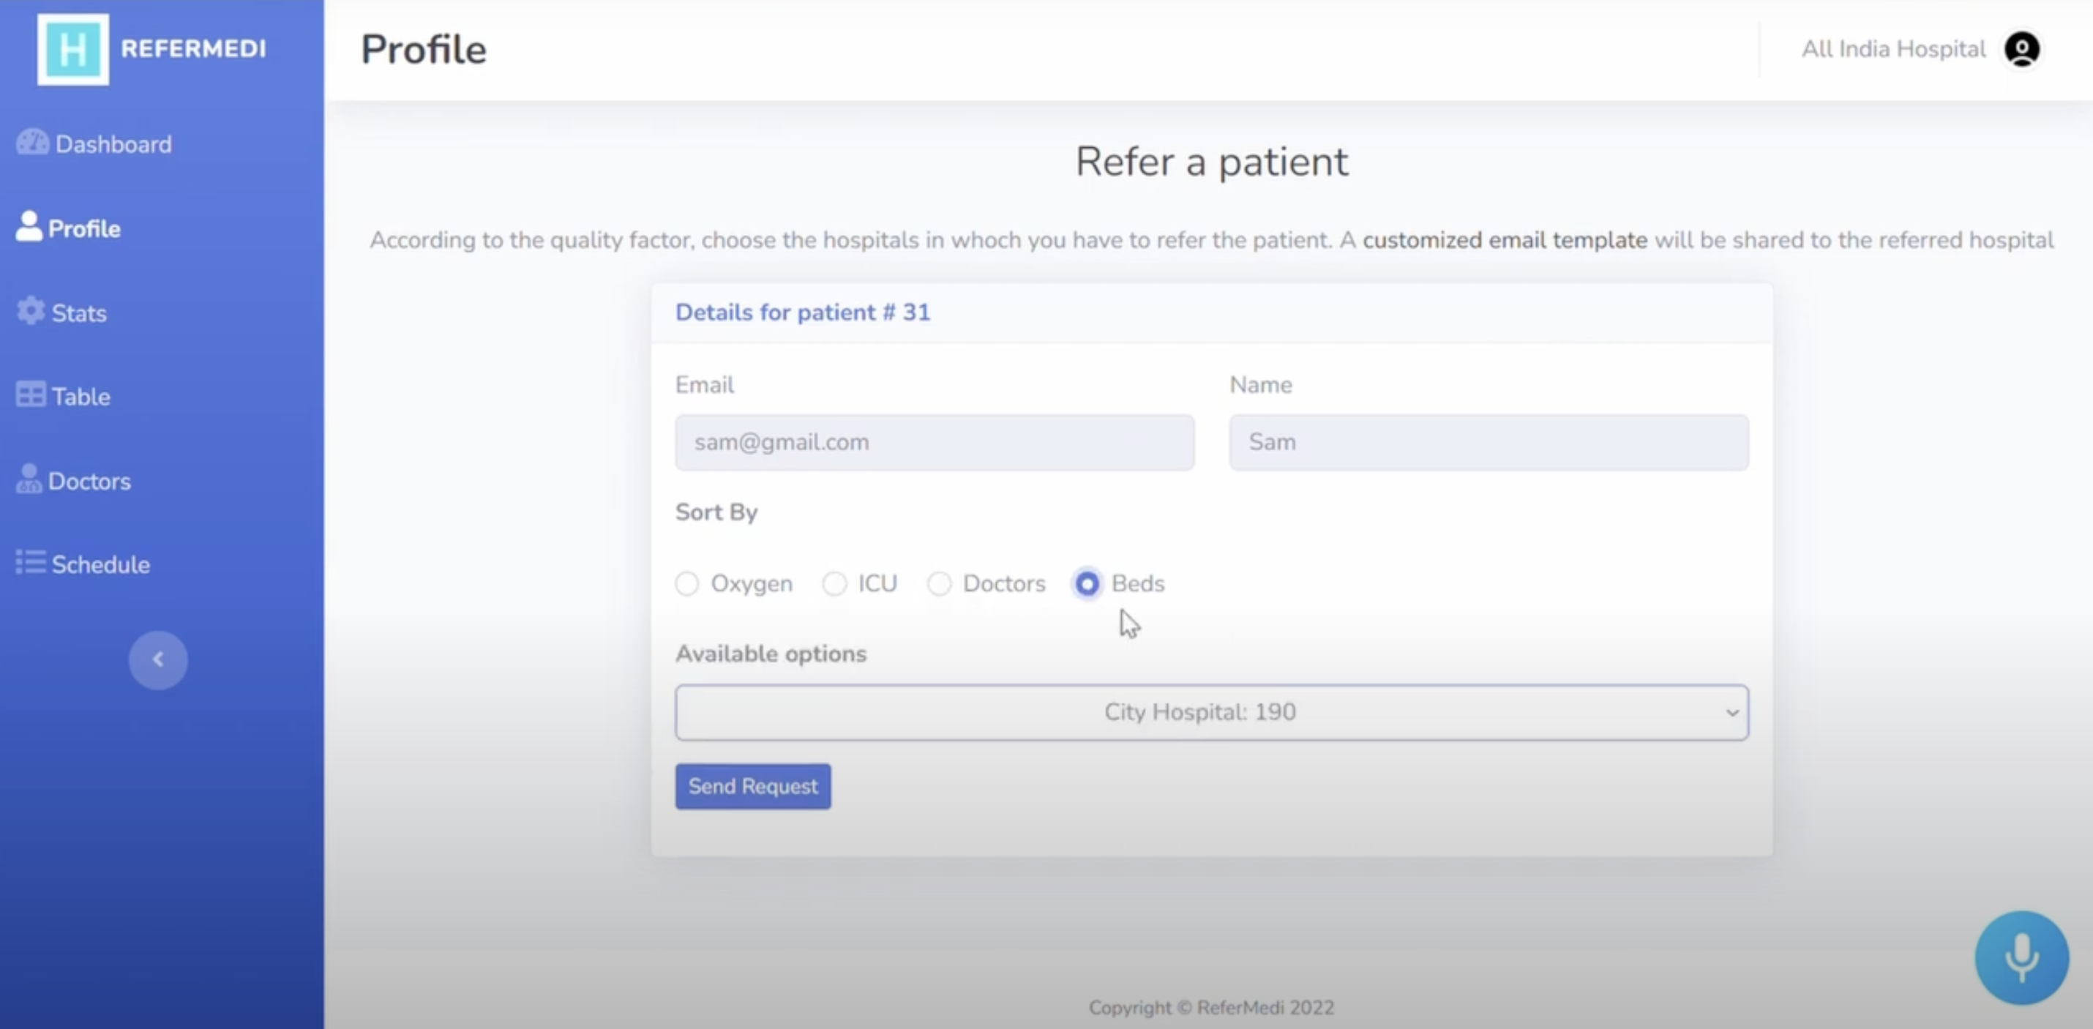This screenshot has height=1029, width=2093.
Task: Click the Email input field
Action: point(934,442)
